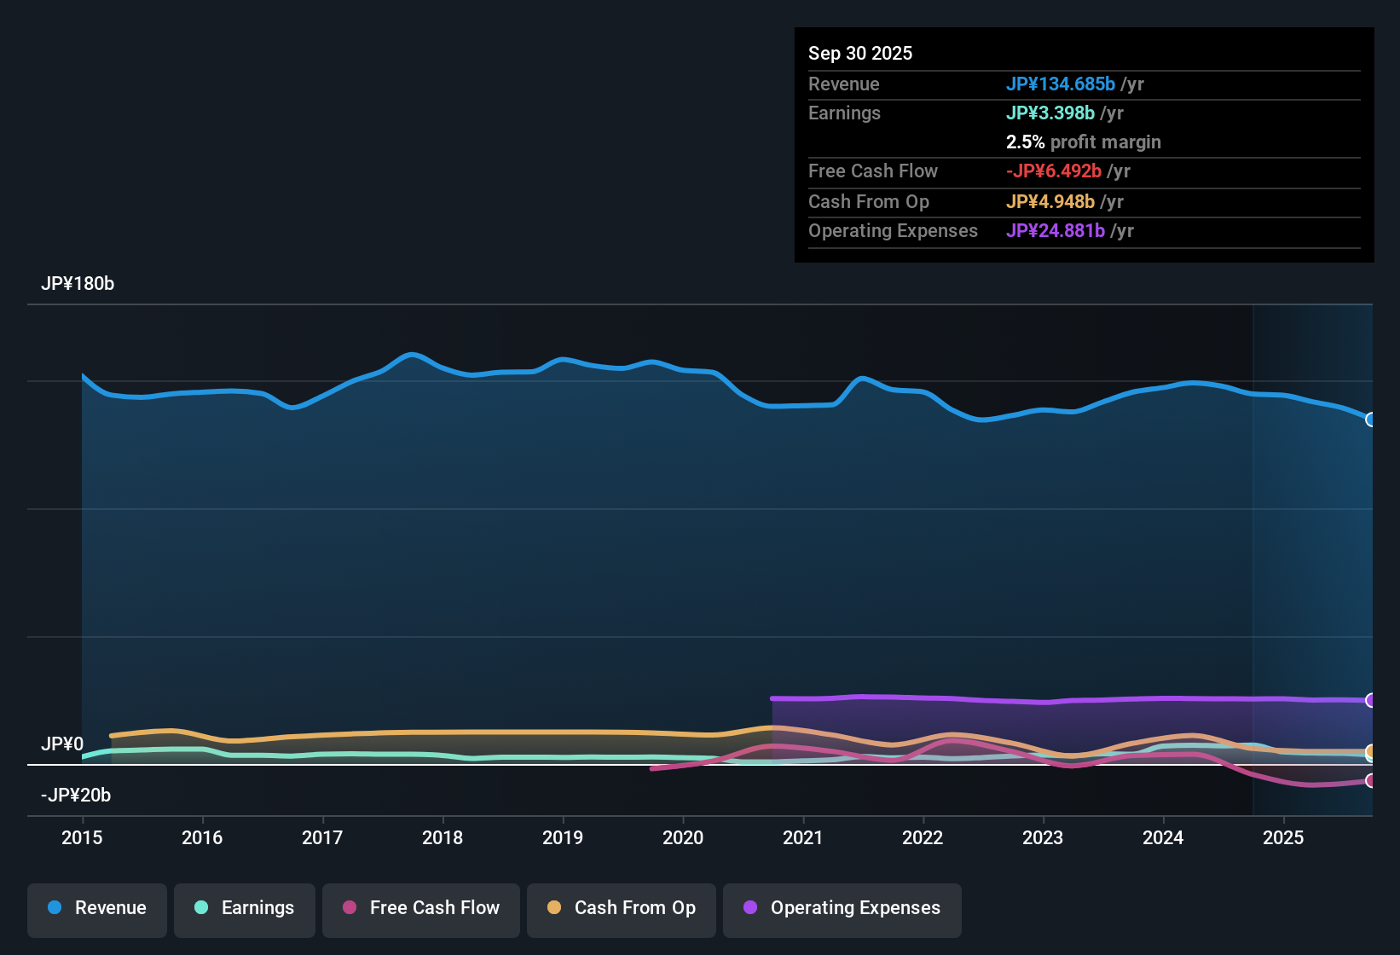This screenshot has height=955, width=1400.
Task: Click the teal Earnings legend dot
Action: (x=201, y=908)
